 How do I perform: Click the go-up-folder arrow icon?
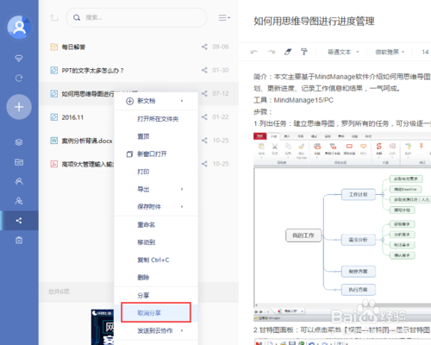(x=54, y=18)
